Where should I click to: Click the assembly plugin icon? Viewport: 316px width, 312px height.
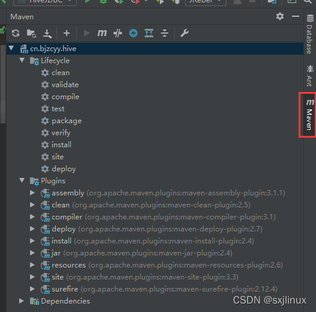[x=45, y=194]
